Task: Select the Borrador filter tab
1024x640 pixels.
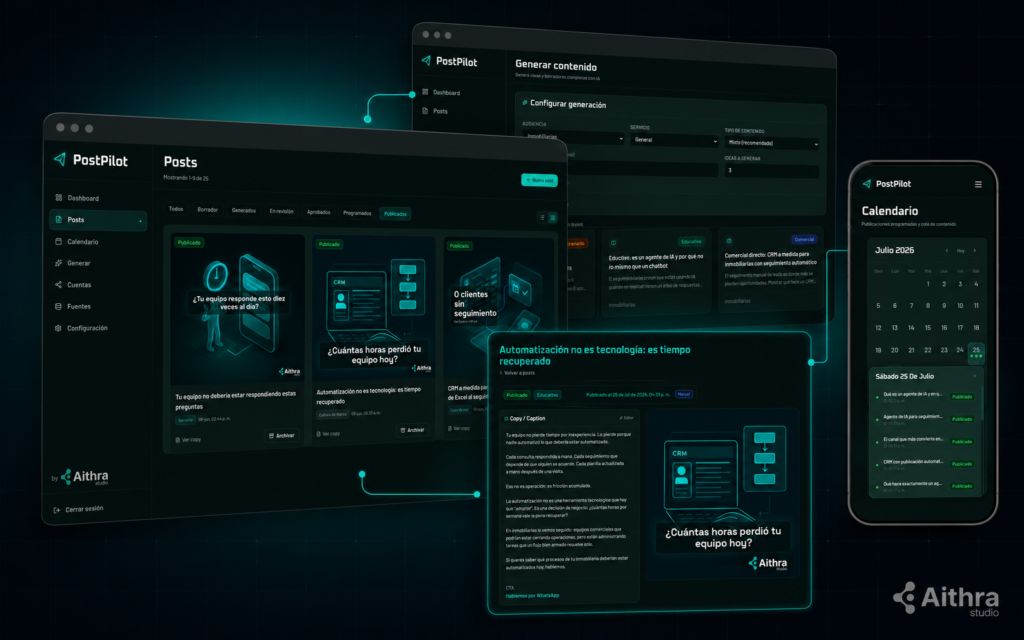Action: [x=208, y=210]
